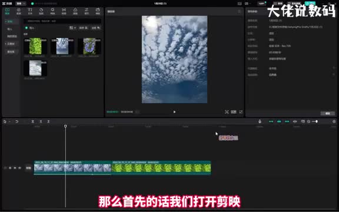Delete right of playhead
The height and width of the screenshot is (212, 339).
tap(48, 121)
